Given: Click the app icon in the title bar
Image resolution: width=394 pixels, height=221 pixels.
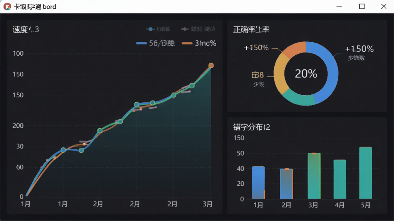Looking at the screenshot, I should coord(7,7).
